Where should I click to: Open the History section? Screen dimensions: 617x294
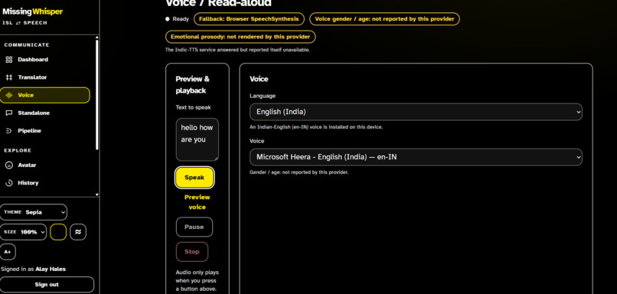click(45, 183)
